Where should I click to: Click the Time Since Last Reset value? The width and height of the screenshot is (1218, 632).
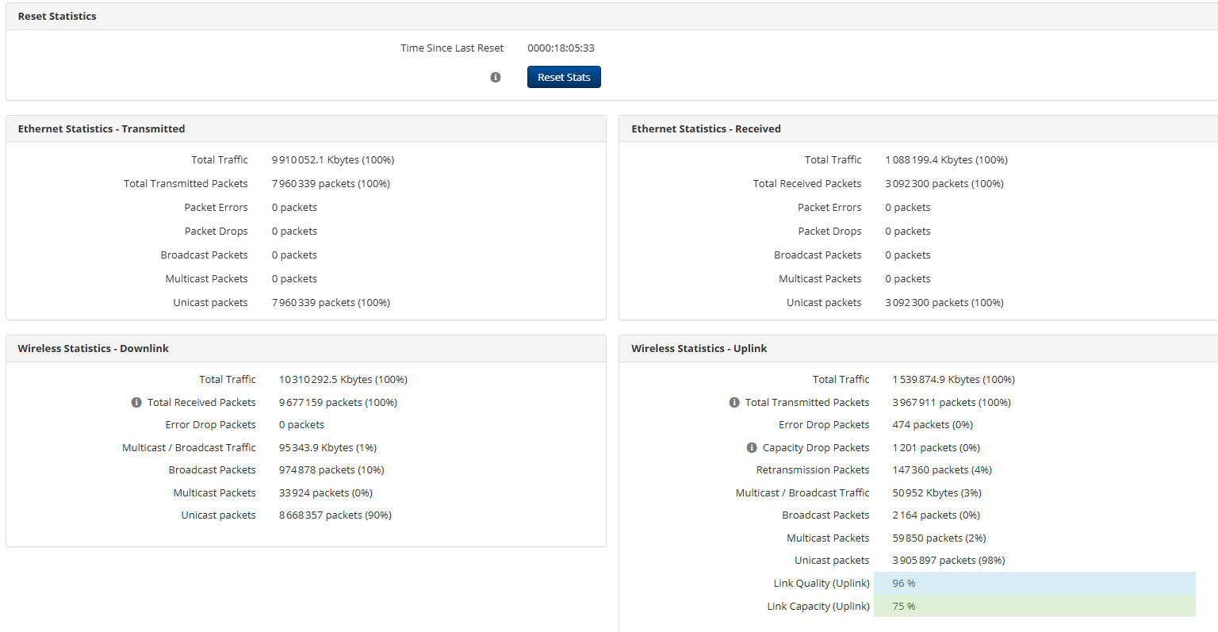coord(561,48)
